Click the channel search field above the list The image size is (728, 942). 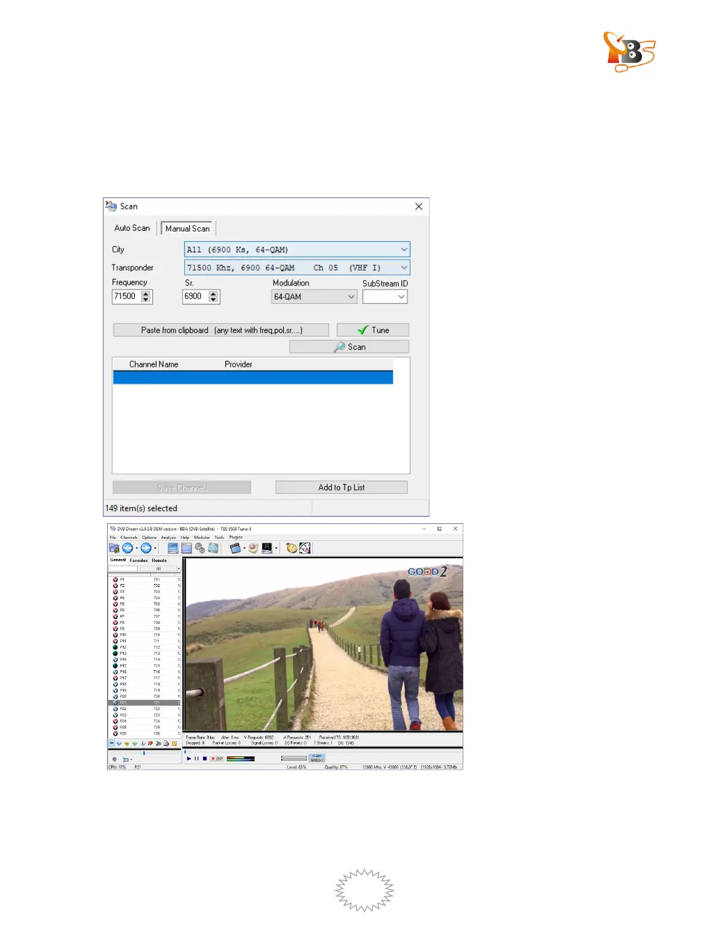(123, 569)
